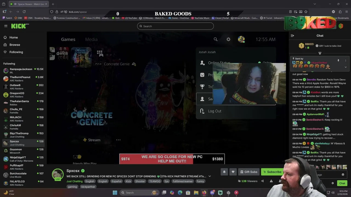Viewport: 351px width, 197px height.
Task: Open the emoji picker in chat input
Action: (343, 175)
